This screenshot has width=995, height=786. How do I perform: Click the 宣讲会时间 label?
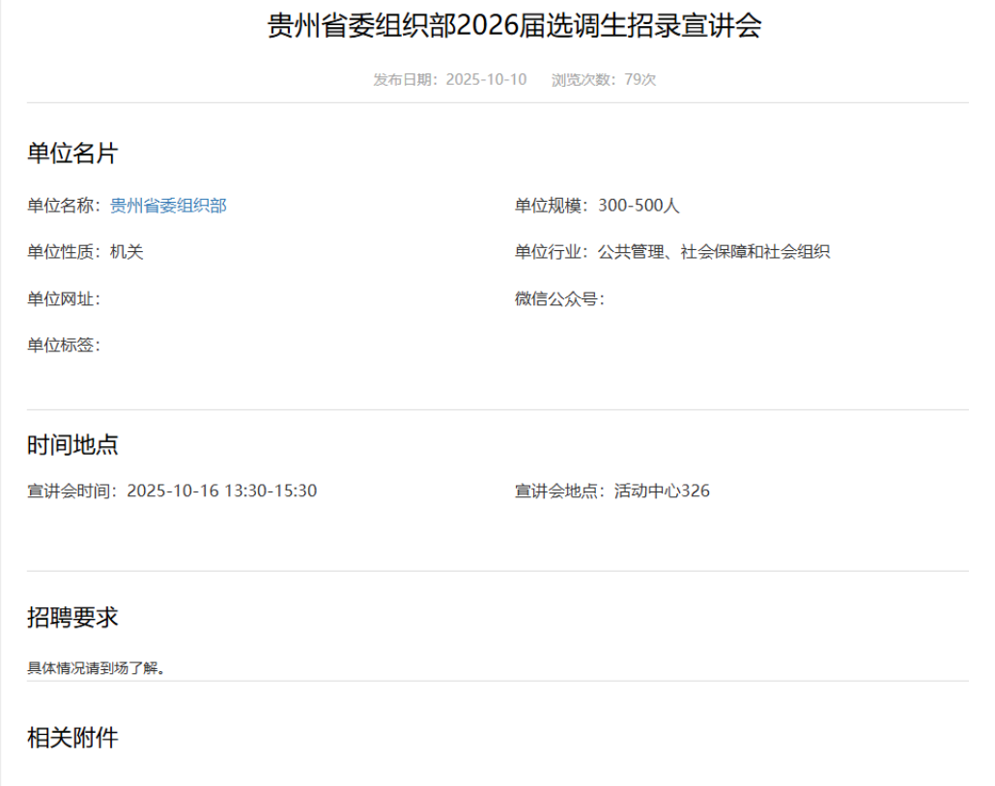pyautogui.click(x=71, y=491)
